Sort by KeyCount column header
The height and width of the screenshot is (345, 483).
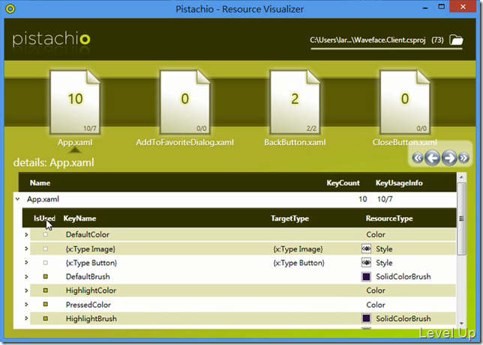coord(343,183)
